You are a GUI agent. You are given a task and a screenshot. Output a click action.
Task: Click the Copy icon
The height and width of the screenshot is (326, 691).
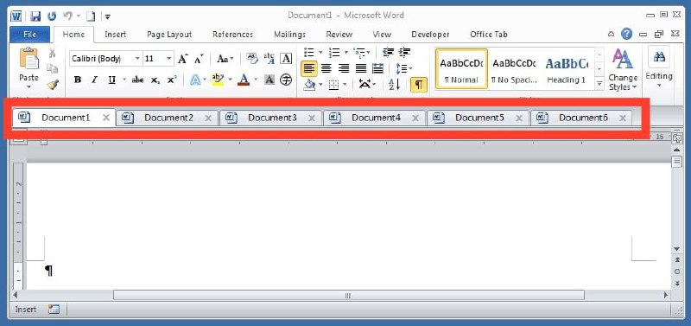53,68
